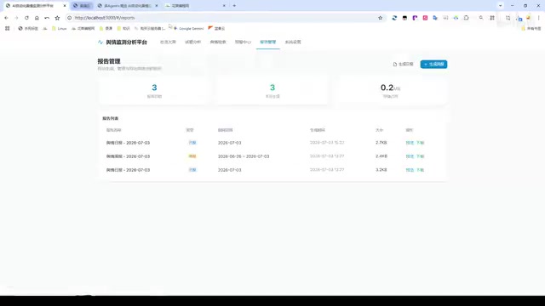
Task: Click the 0.2 MB storage card
Action: pyautogui.click(x=390, y=91)
